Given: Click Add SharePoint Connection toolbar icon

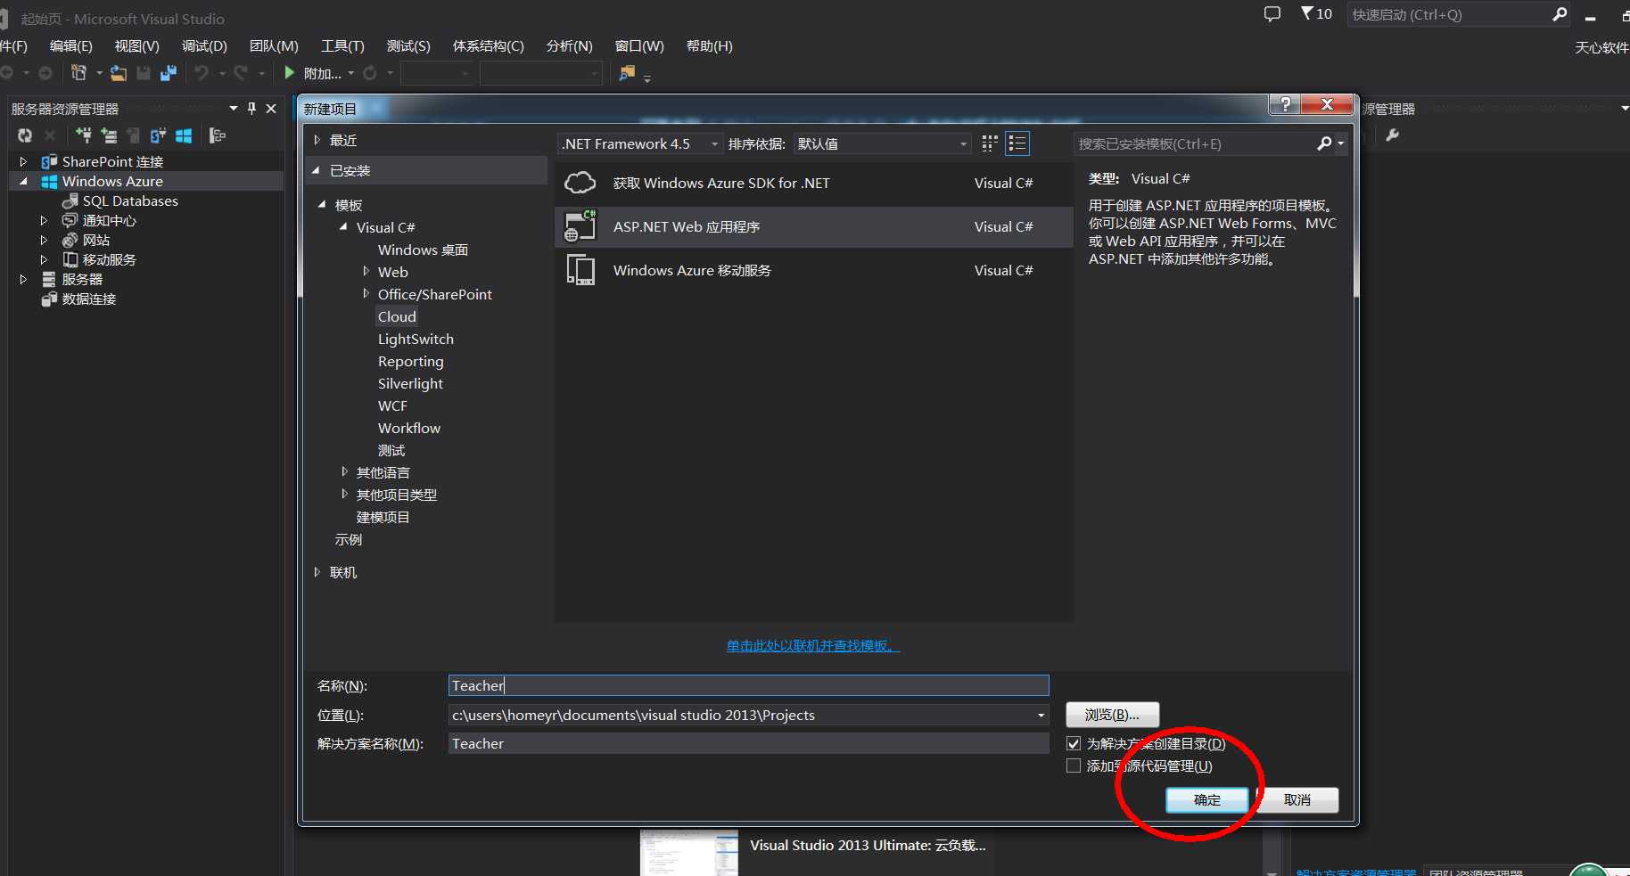Looking at the screenshot, I should 159,135.
